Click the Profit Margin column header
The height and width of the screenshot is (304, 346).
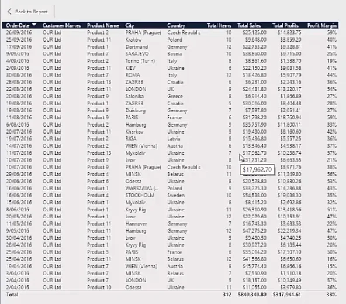pos(321,25)
